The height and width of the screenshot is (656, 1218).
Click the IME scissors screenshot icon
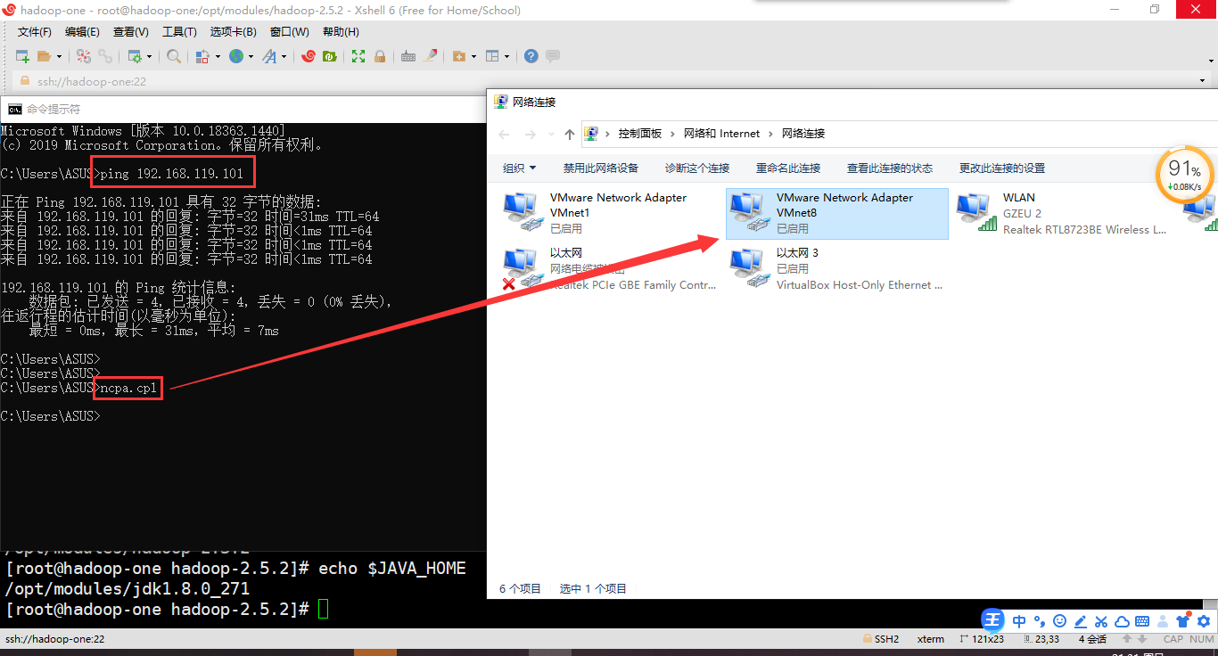[1101, 621]
